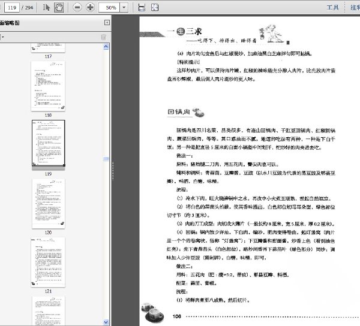Click the page number 106 in footer
Viewport: 360px width, 326px height.
tap(176, 316)
